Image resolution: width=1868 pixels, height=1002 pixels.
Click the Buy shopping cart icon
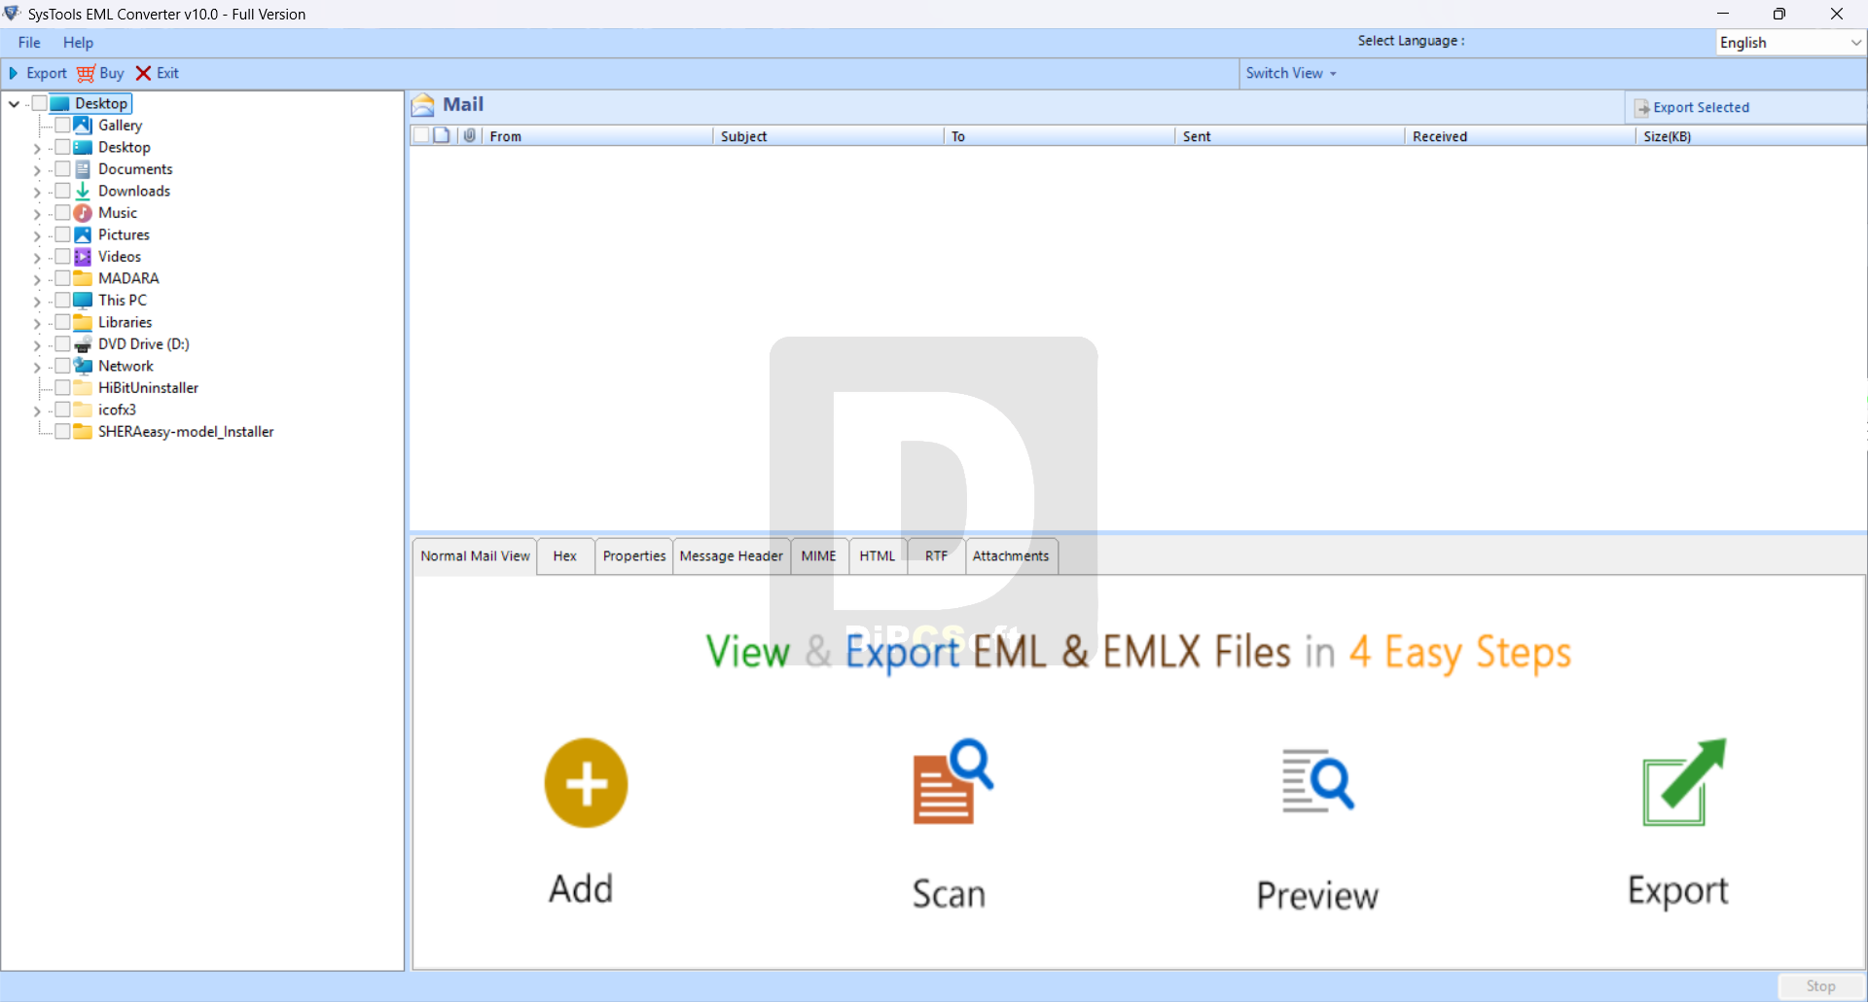(x=86, y=74)
